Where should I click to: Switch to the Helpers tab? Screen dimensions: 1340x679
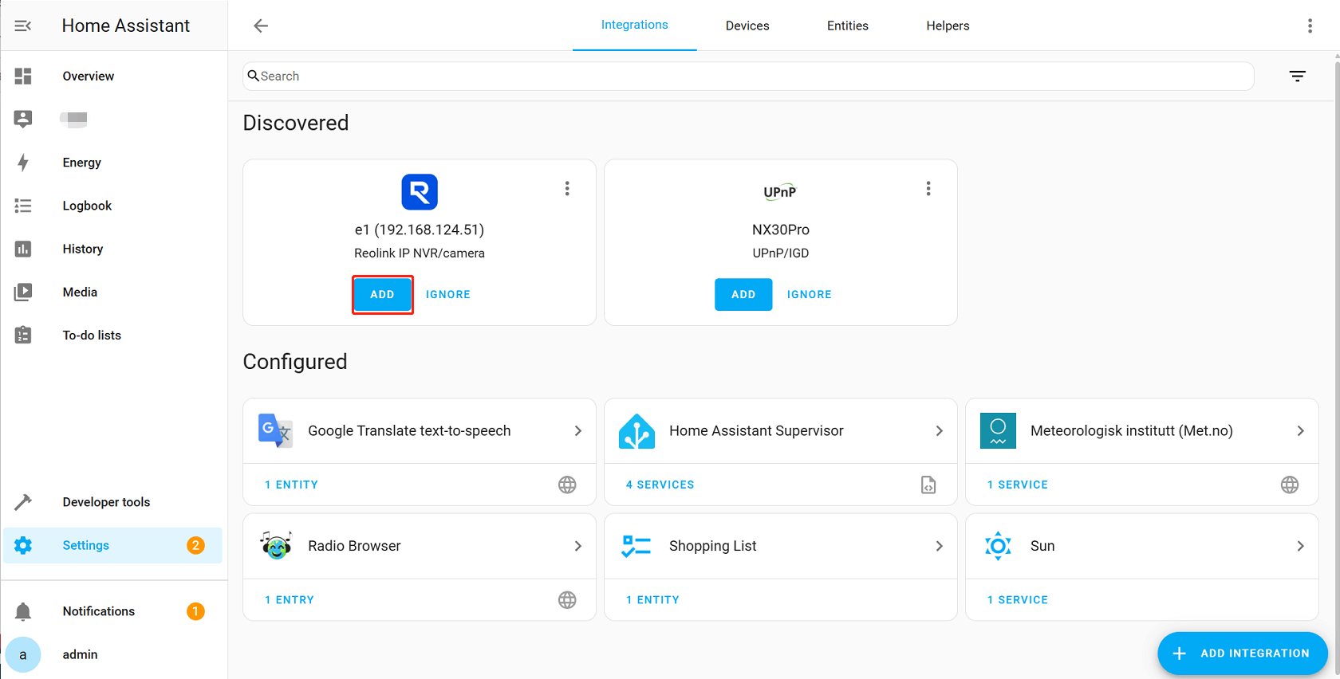point(948,26)
